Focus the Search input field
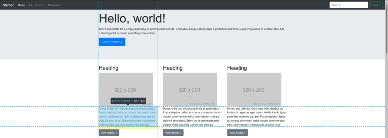The width and height of the screenshot is (388, 138). coord(349,5)
